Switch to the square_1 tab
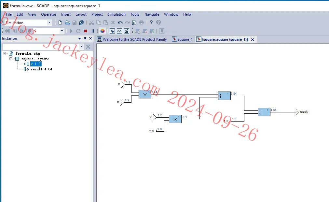Image resolution: width=329 pixels, height=202 pixels. pos(182,39)
